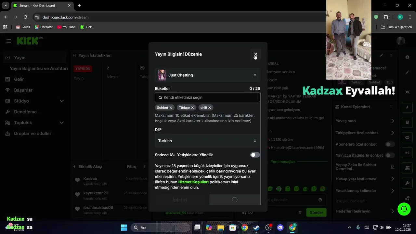This screenshot has width=416, height=234.
Task: Open Takipçilere özel sohbet settings
Action: tap(365, 133)
